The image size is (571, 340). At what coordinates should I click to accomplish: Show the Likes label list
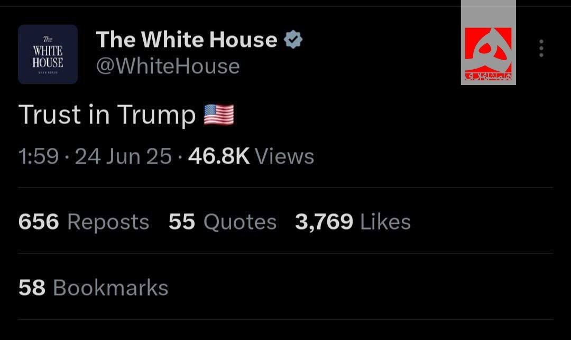pyautogui.click(x=385, y=222)
